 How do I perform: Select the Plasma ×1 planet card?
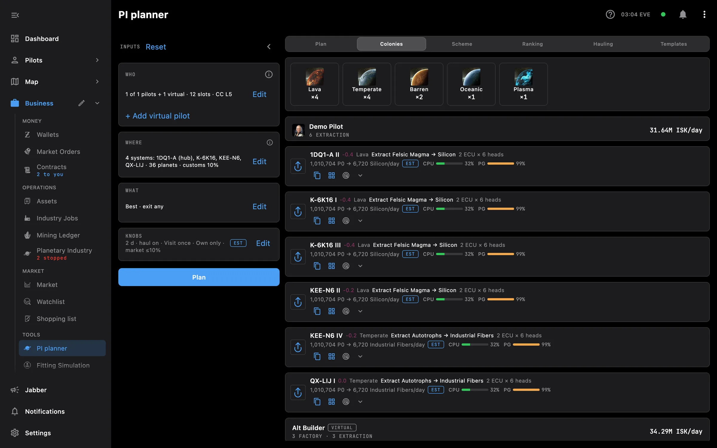(523, 84)
